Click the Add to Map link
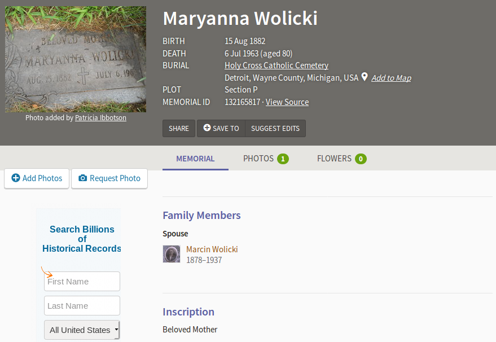 pyautogui.click(x=391, y=78)
